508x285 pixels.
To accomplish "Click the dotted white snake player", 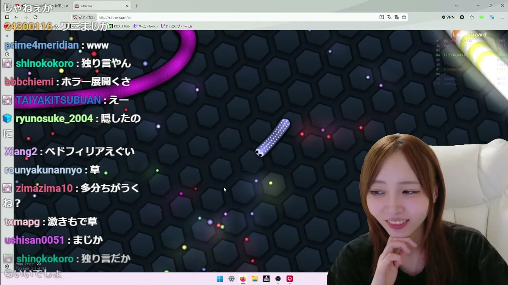I will [273, 137].
